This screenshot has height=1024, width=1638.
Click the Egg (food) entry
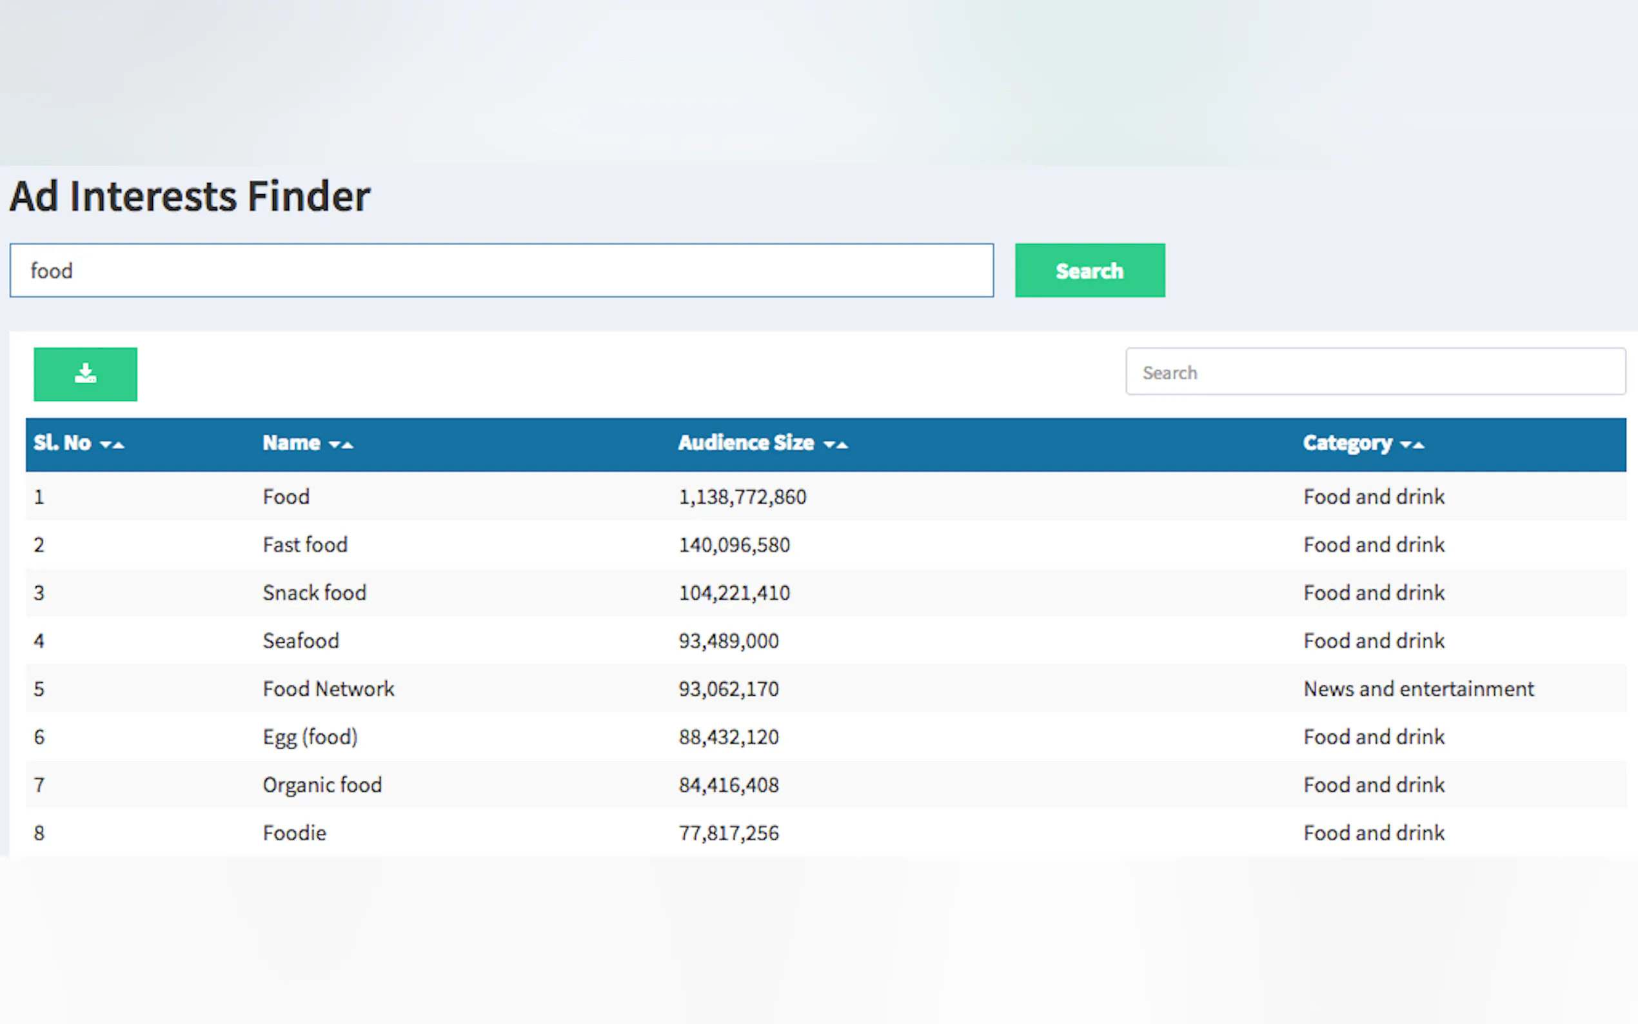tap(310, 737)
